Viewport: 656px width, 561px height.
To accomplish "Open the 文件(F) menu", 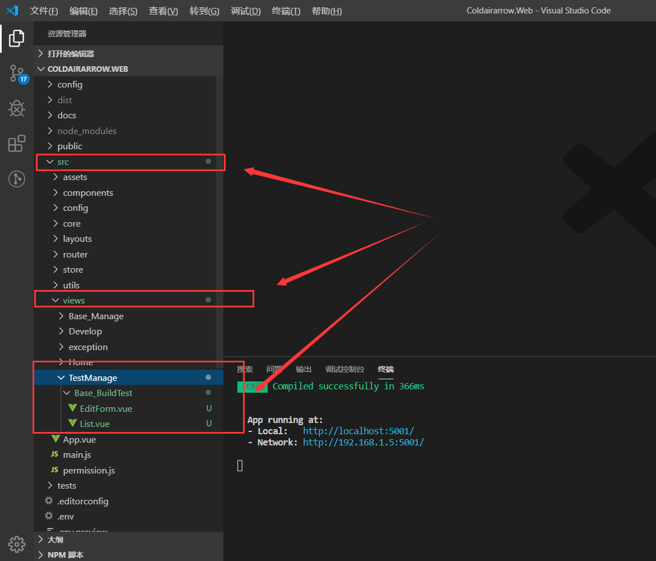I will pos(44,11).
